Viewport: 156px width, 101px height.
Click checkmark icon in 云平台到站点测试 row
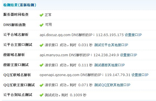tap(42, 95)
